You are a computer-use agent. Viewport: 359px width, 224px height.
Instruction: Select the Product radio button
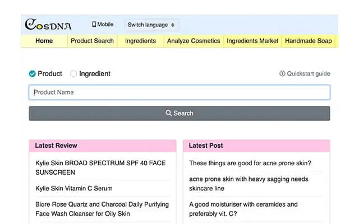coord(33,73)
